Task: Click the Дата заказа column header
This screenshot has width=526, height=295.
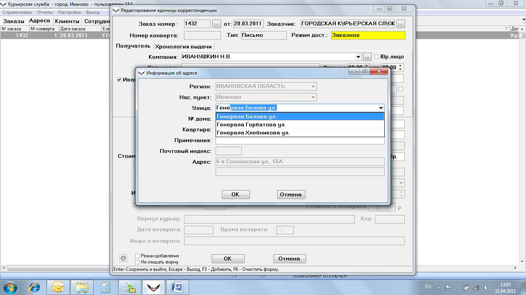Action: click(x=80, y=29)
